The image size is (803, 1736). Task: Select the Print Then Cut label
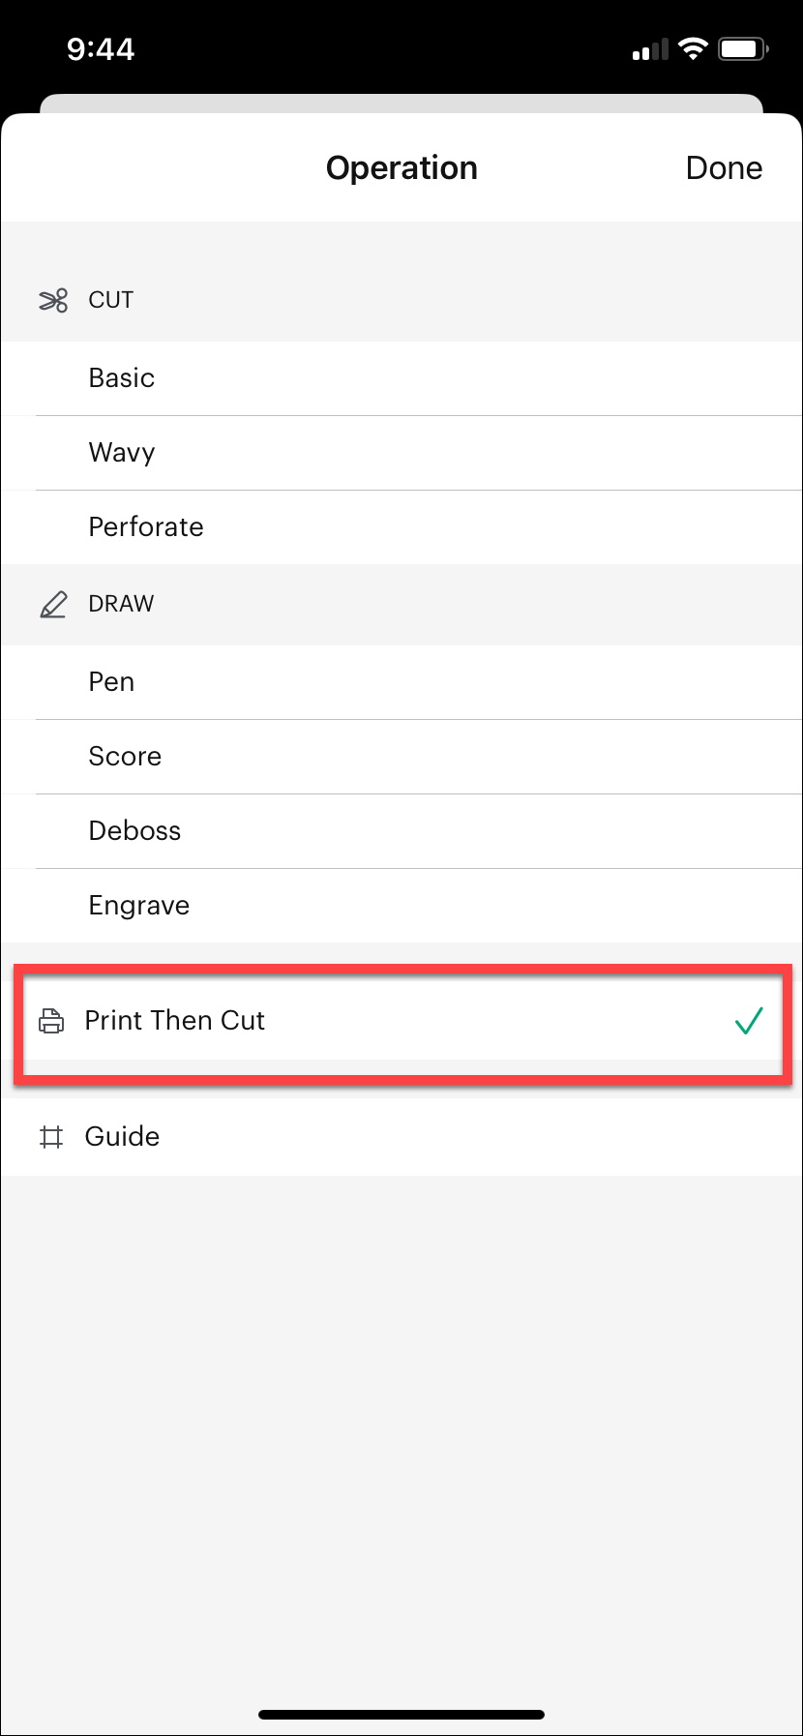pos(175,1021)
